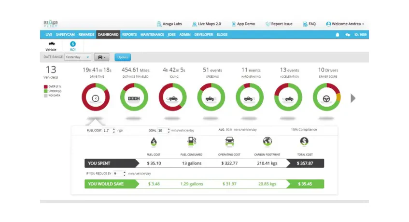Click the 13 Vehicle(s) count
Viewport: 409px width, 222px height.
click(x=51, y=72)
